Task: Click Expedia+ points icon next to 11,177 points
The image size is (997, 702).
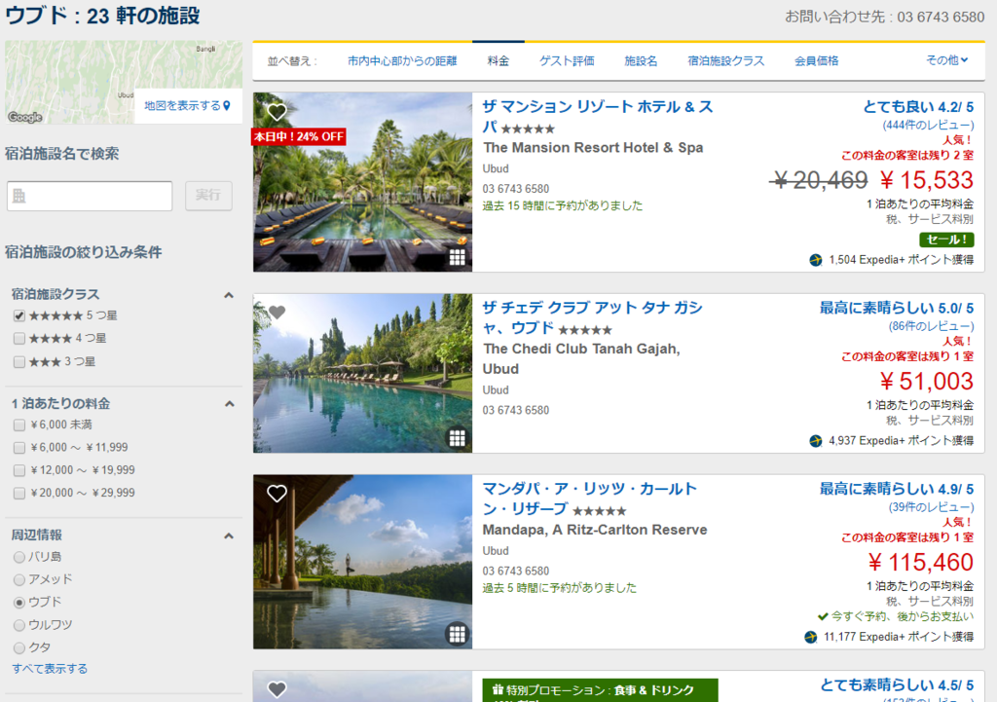Action: [811, 637]
